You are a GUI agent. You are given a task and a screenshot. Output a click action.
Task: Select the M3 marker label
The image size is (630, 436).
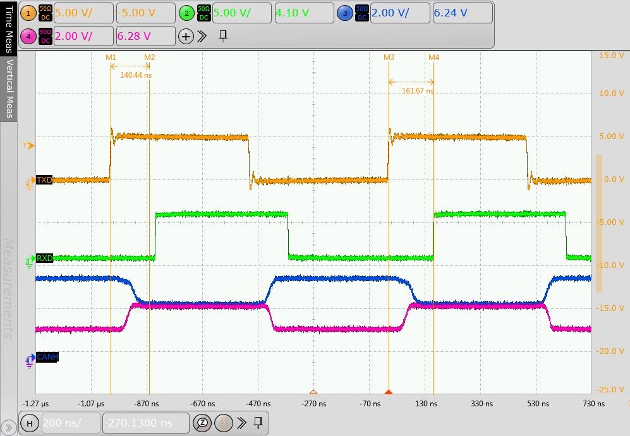pos(389,57)
